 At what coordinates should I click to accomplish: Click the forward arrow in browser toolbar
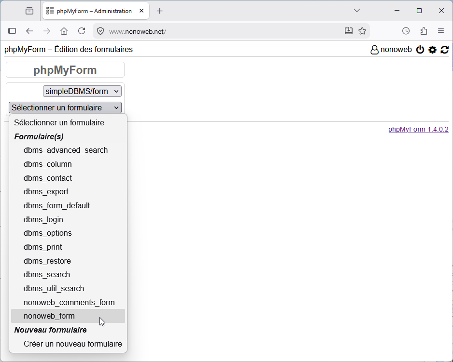(47, 31)
